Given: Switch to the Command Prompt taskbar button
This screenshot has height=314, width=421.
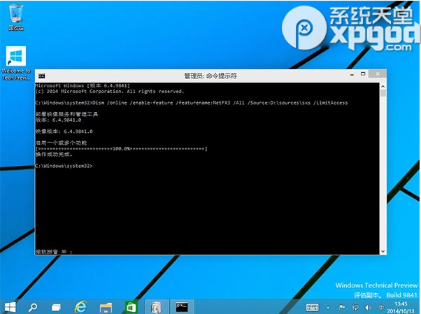Looking at the screenshot, I should coord(182,306).
